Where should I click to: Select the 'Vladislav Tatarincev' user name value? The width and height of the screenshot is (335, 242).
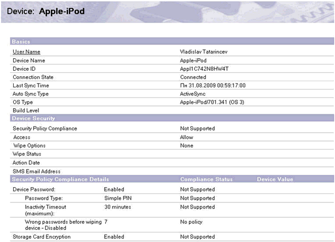pyautogui.click(x=203, y=52)
